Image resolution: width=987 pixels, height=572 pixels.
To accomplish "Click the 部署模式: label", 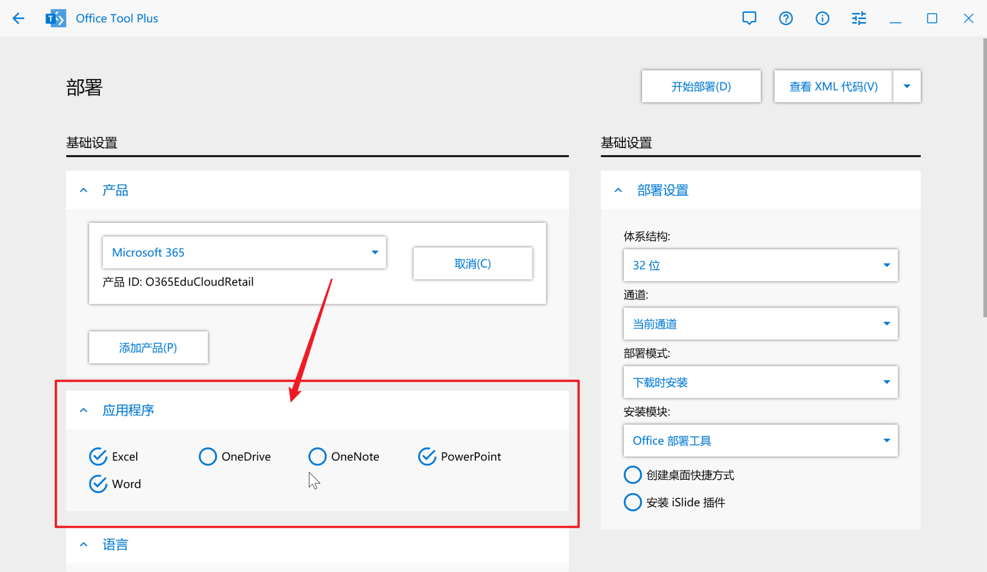I will [x=647, y=354].
